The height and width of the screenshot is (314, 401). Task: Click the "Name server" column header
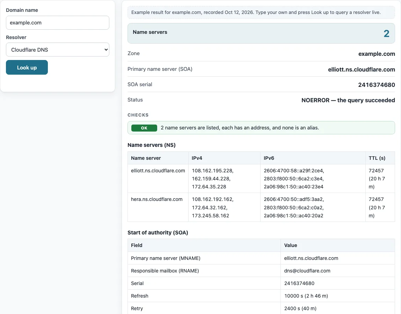click(146, 158)
